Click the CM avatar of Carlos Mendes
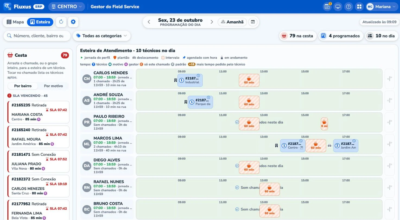The height and width of the screenshot is (220, 400). [x=87, y=79]
